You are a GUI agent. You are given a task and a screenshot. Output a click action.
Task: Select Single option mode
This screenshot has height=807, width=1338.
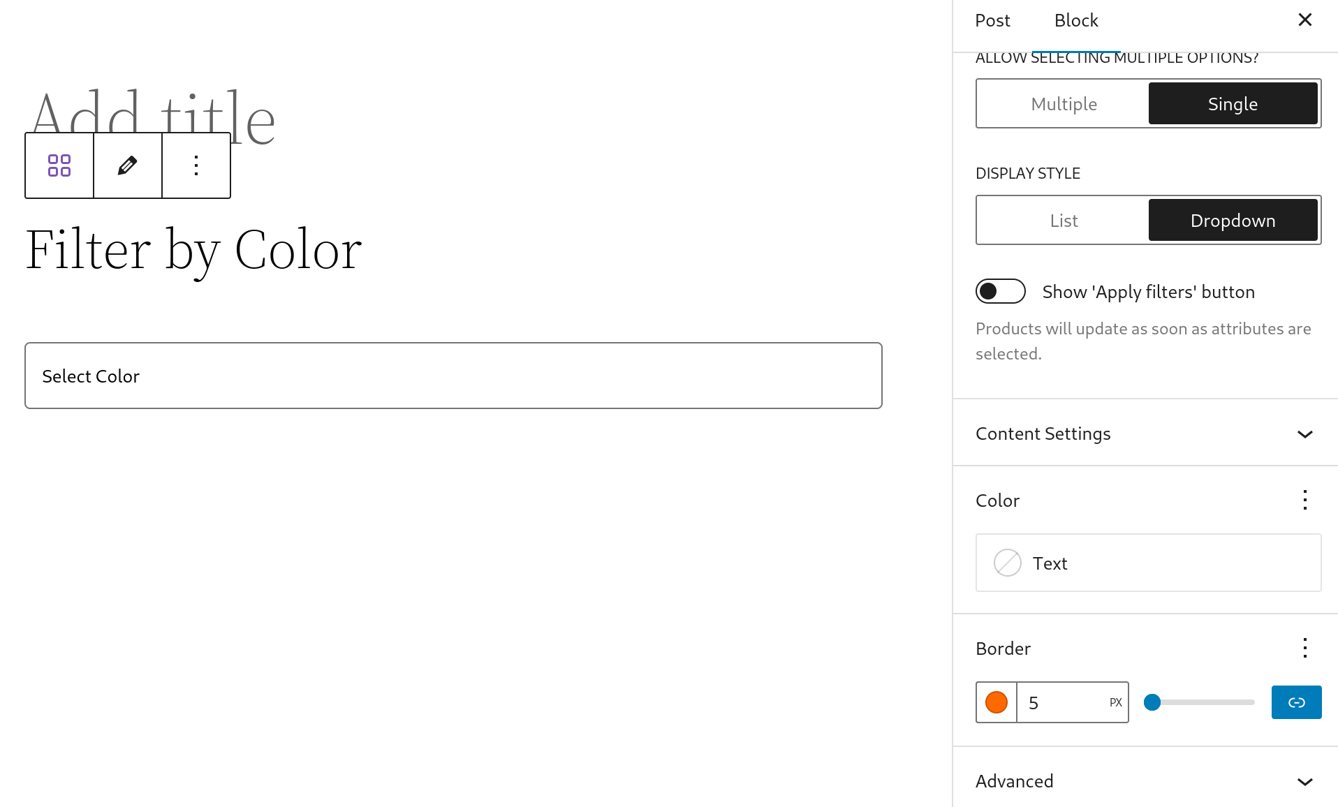coord(1233,103)
